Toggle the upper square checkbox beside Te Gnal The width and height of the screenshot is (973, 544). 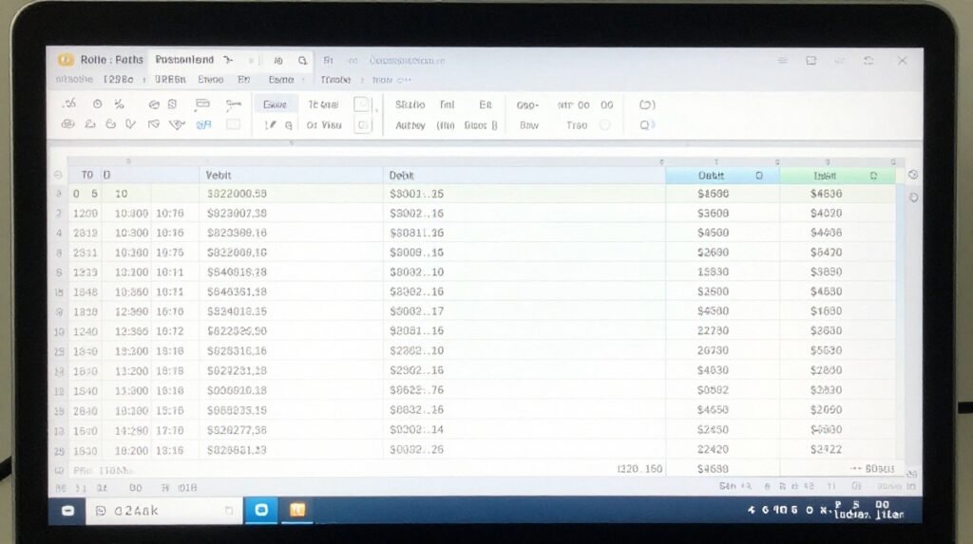[362, 104]
